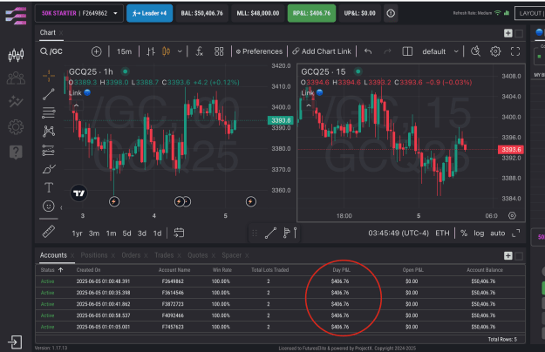The image size is (545, 352).
Task: Click the split layout panel icon
Action: pos(407,51)
